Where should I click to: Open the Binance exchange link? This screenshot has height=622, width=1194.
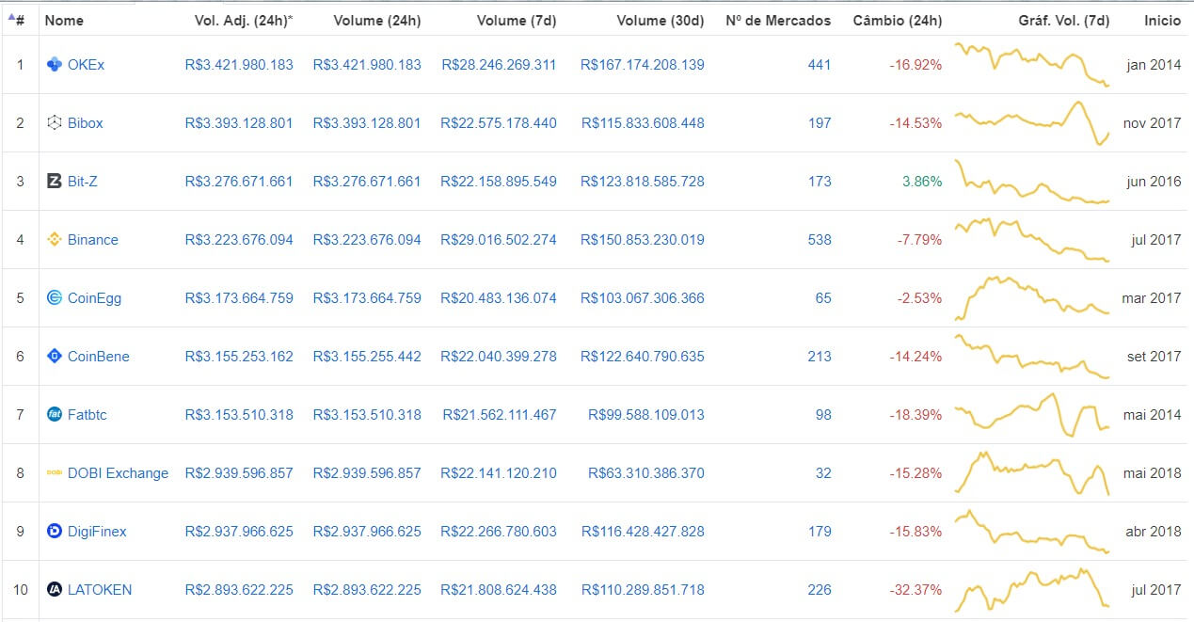93,239
